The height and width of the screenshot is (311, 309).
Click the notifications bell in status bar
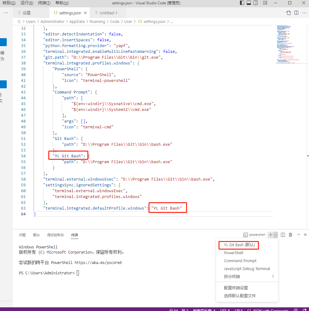[305, 309]
